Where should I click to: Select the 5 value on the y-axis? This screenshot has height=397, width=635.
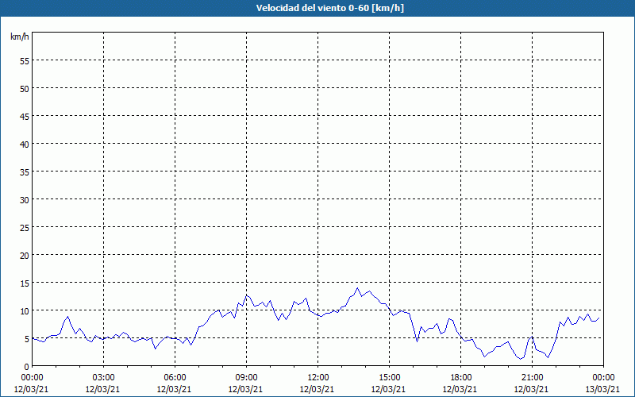coord(26,339)
